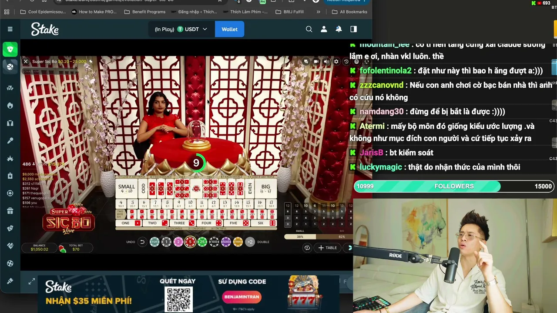Click the BENJAMINTRAN code banner button
Viewport: 557px width, 313px height.
tap(242, 297)
